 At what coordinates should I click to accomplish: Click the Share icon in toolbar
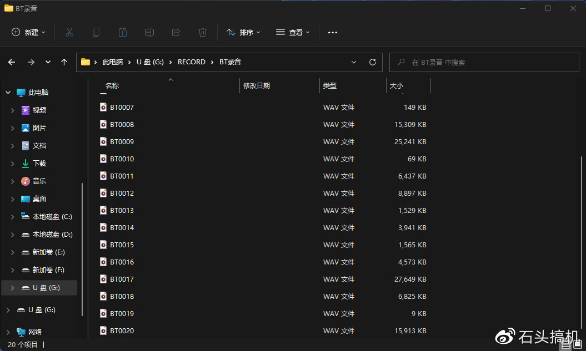[176, 33]
